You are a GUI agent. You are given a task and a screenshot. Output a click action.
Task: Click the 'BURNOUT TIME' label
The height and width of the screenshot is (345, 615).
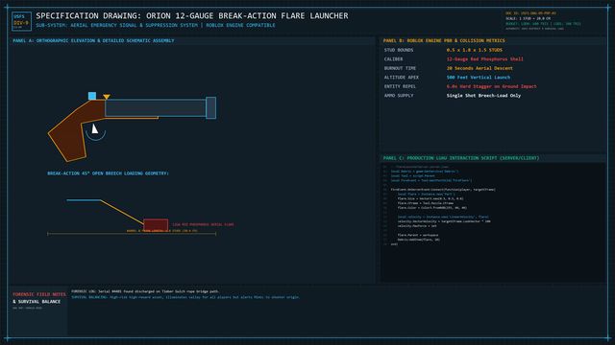[400, 68]
